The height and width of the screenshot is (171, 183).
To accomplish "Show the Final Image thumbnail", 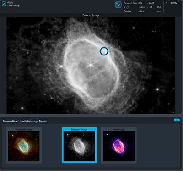I will click(119, 145).
